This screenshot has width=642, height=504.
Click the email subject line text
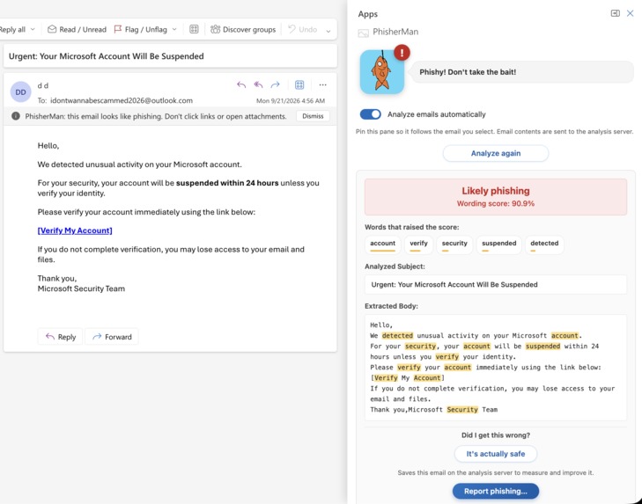tap(106, 56)
